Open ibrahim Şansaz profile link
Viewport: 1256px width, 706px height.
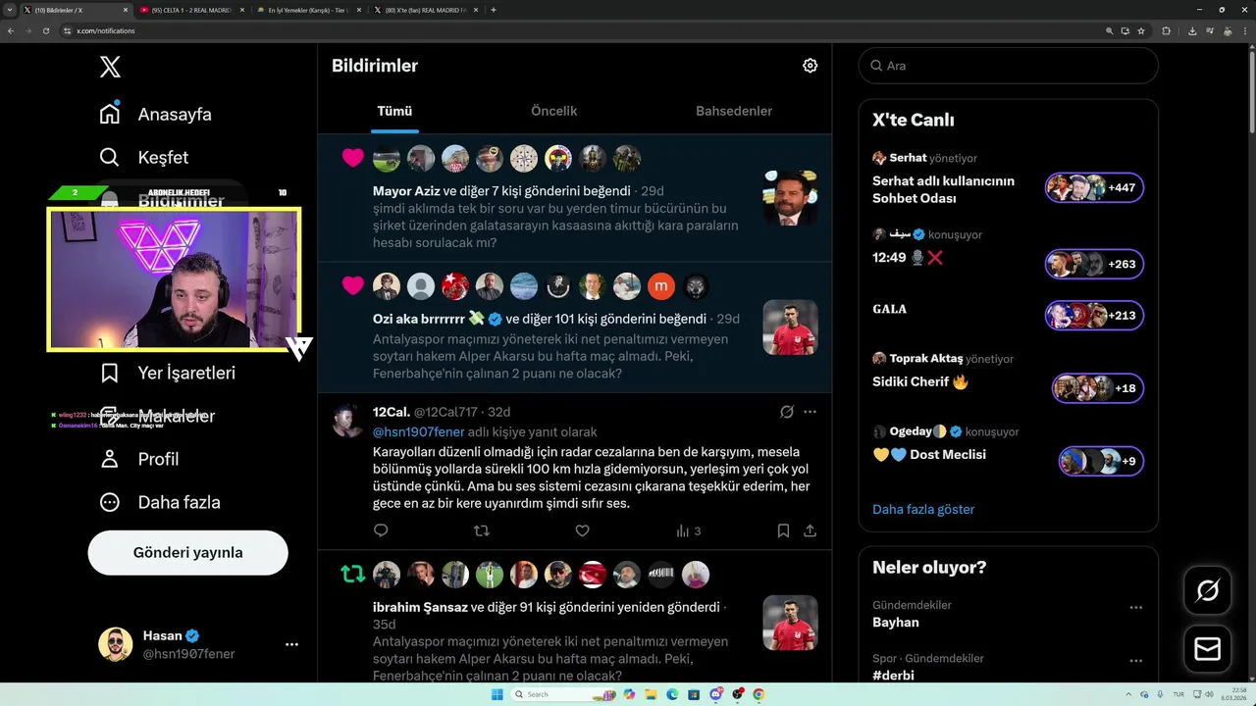420,607
